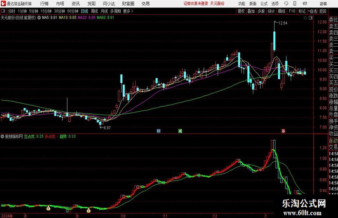Screen dimensions: 338x218
Task: Select the 月线 monthly period
Action: [x=104, y=11]
